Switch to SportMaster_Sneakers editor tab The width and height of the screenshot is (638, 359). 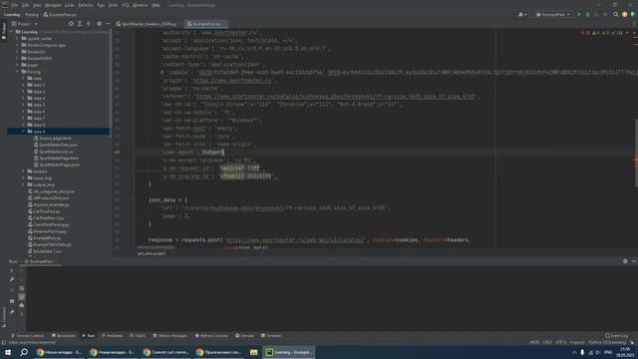tap(147, 24)
